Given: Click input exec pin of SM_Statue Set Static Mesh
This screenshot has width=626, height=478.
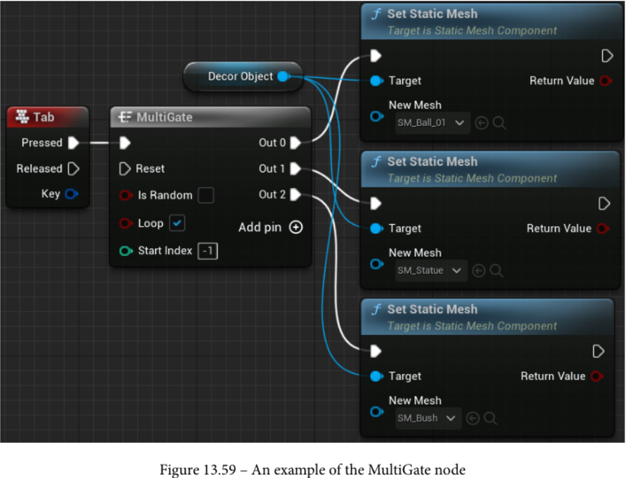Looking at the screenshot, I should tap(376, 204).
